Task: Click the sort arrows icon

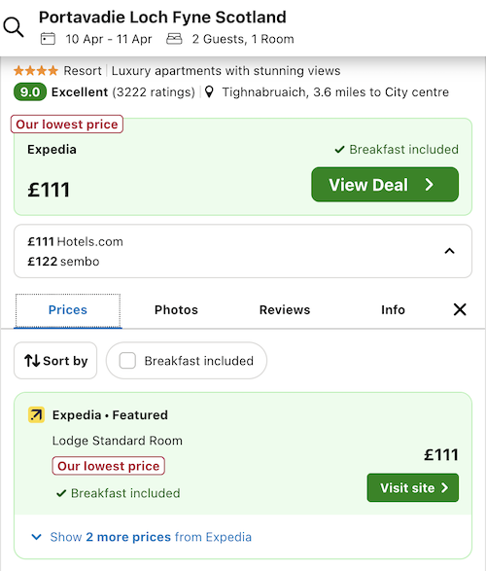Action: (x=32, y=361)
